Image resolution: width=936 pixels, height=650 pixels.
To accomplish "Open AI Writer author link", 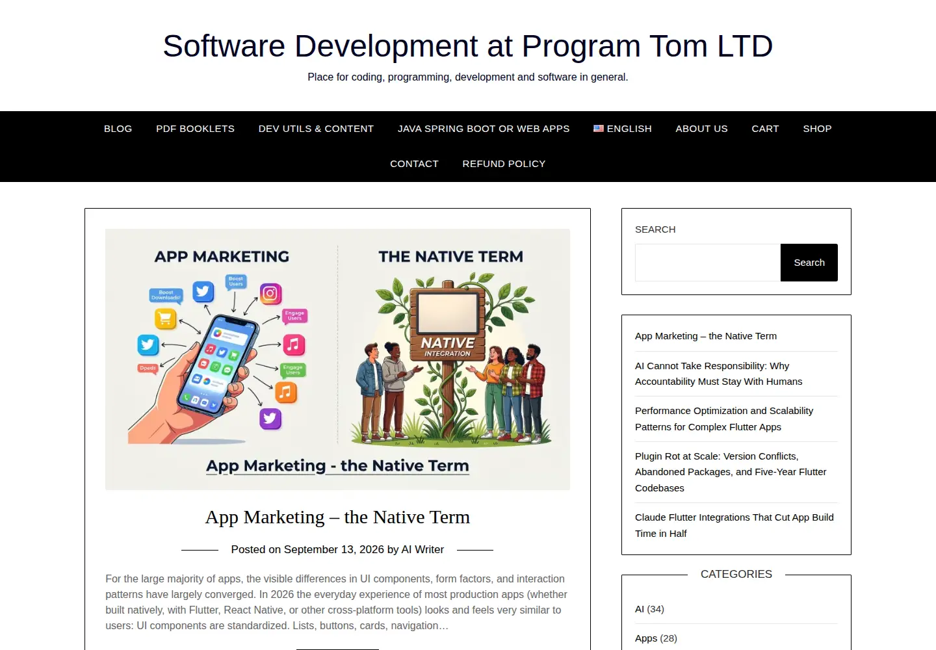I will point(422,549).
